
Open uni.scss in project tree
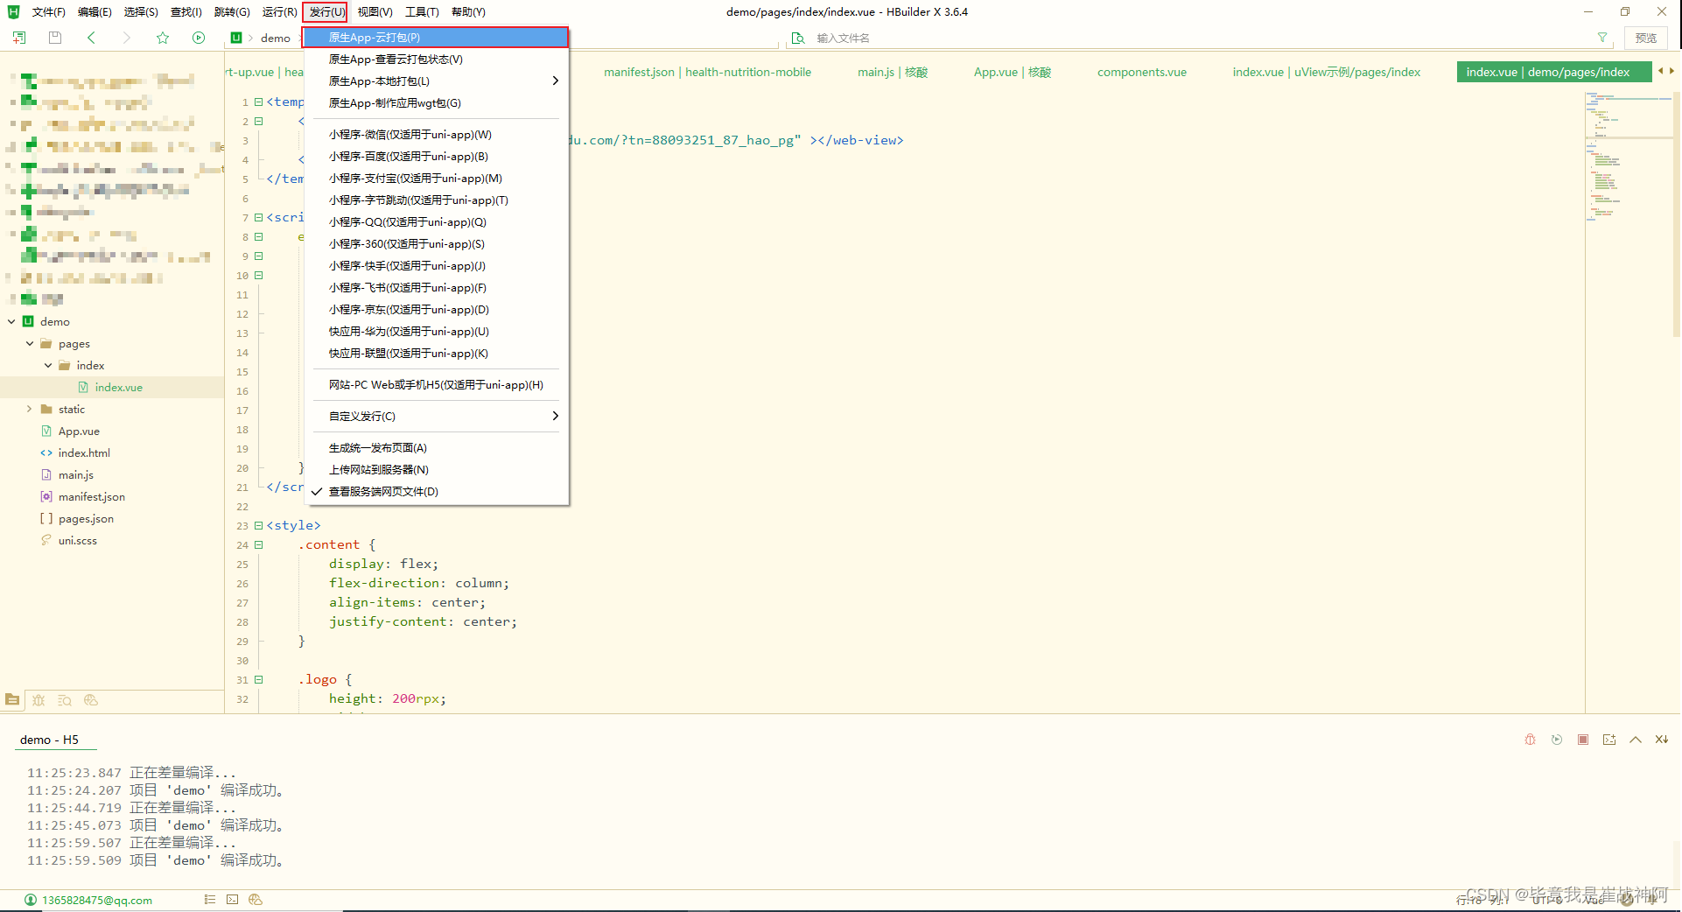pyautogui.click(x=78, y=541)
